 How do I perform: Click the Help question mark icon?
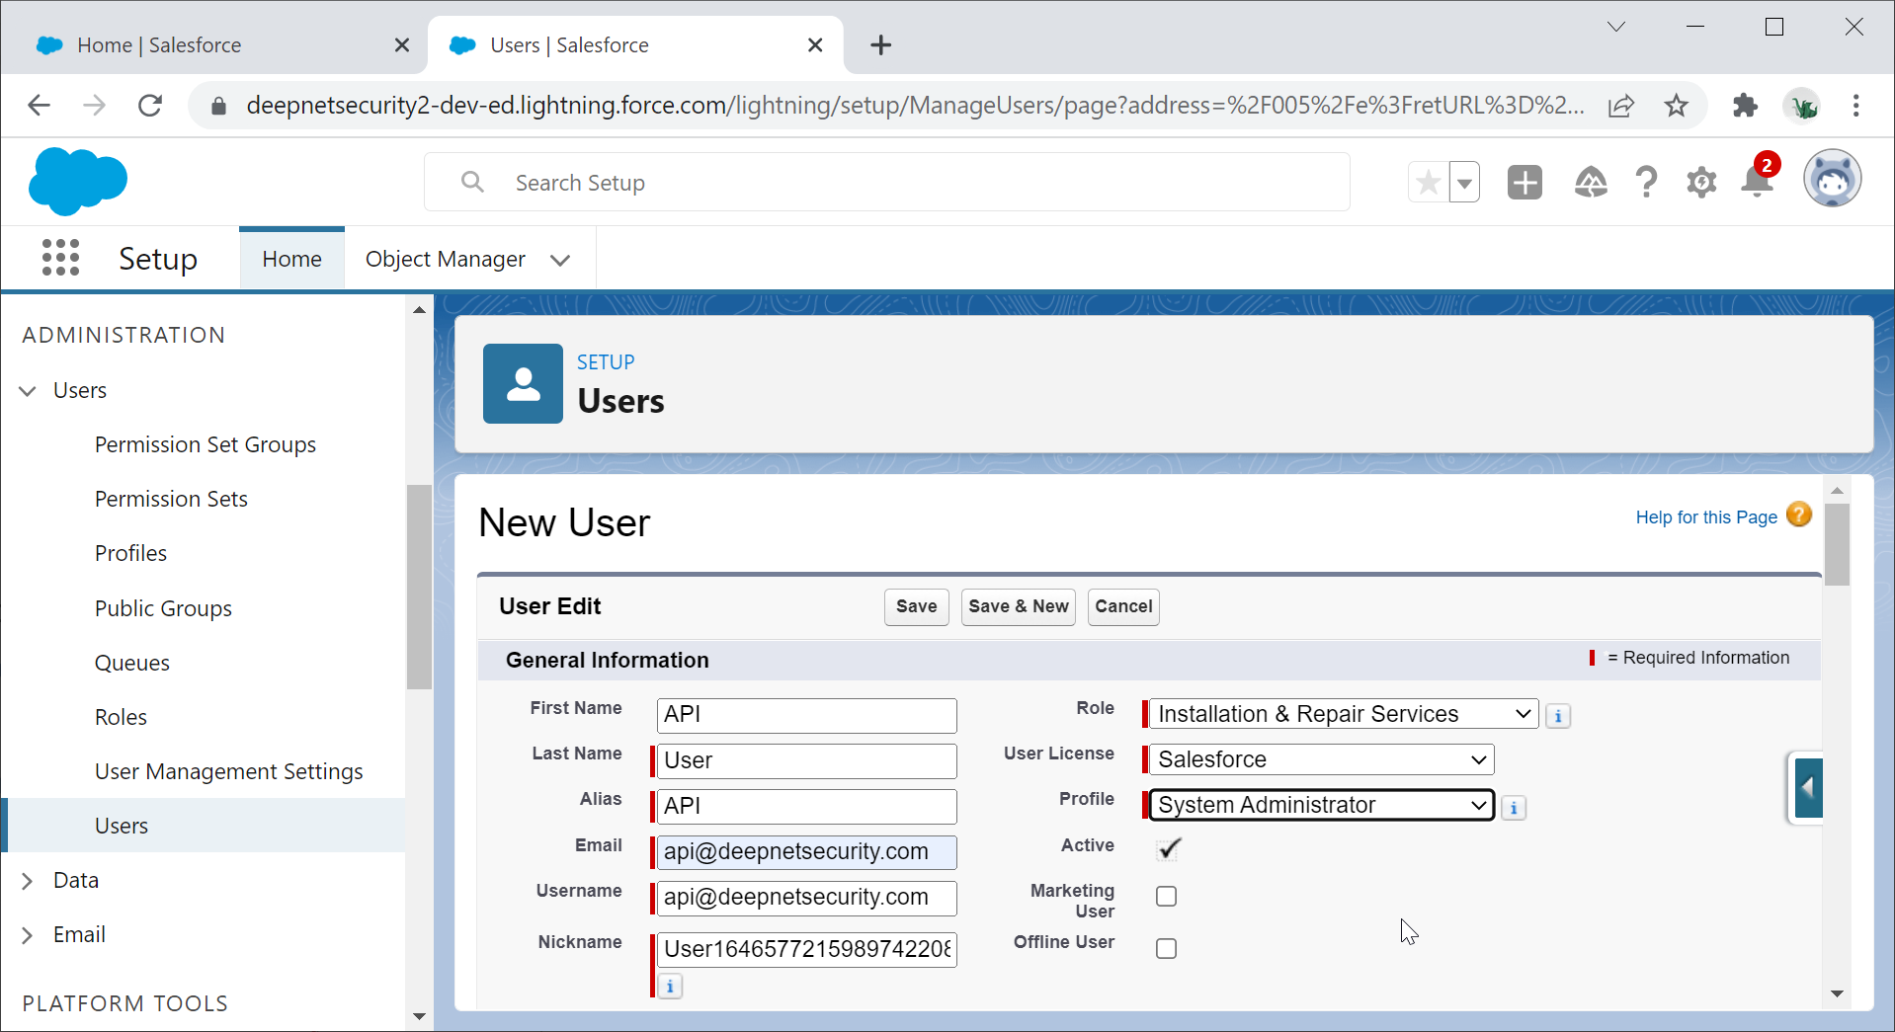tap(1646, 183)
